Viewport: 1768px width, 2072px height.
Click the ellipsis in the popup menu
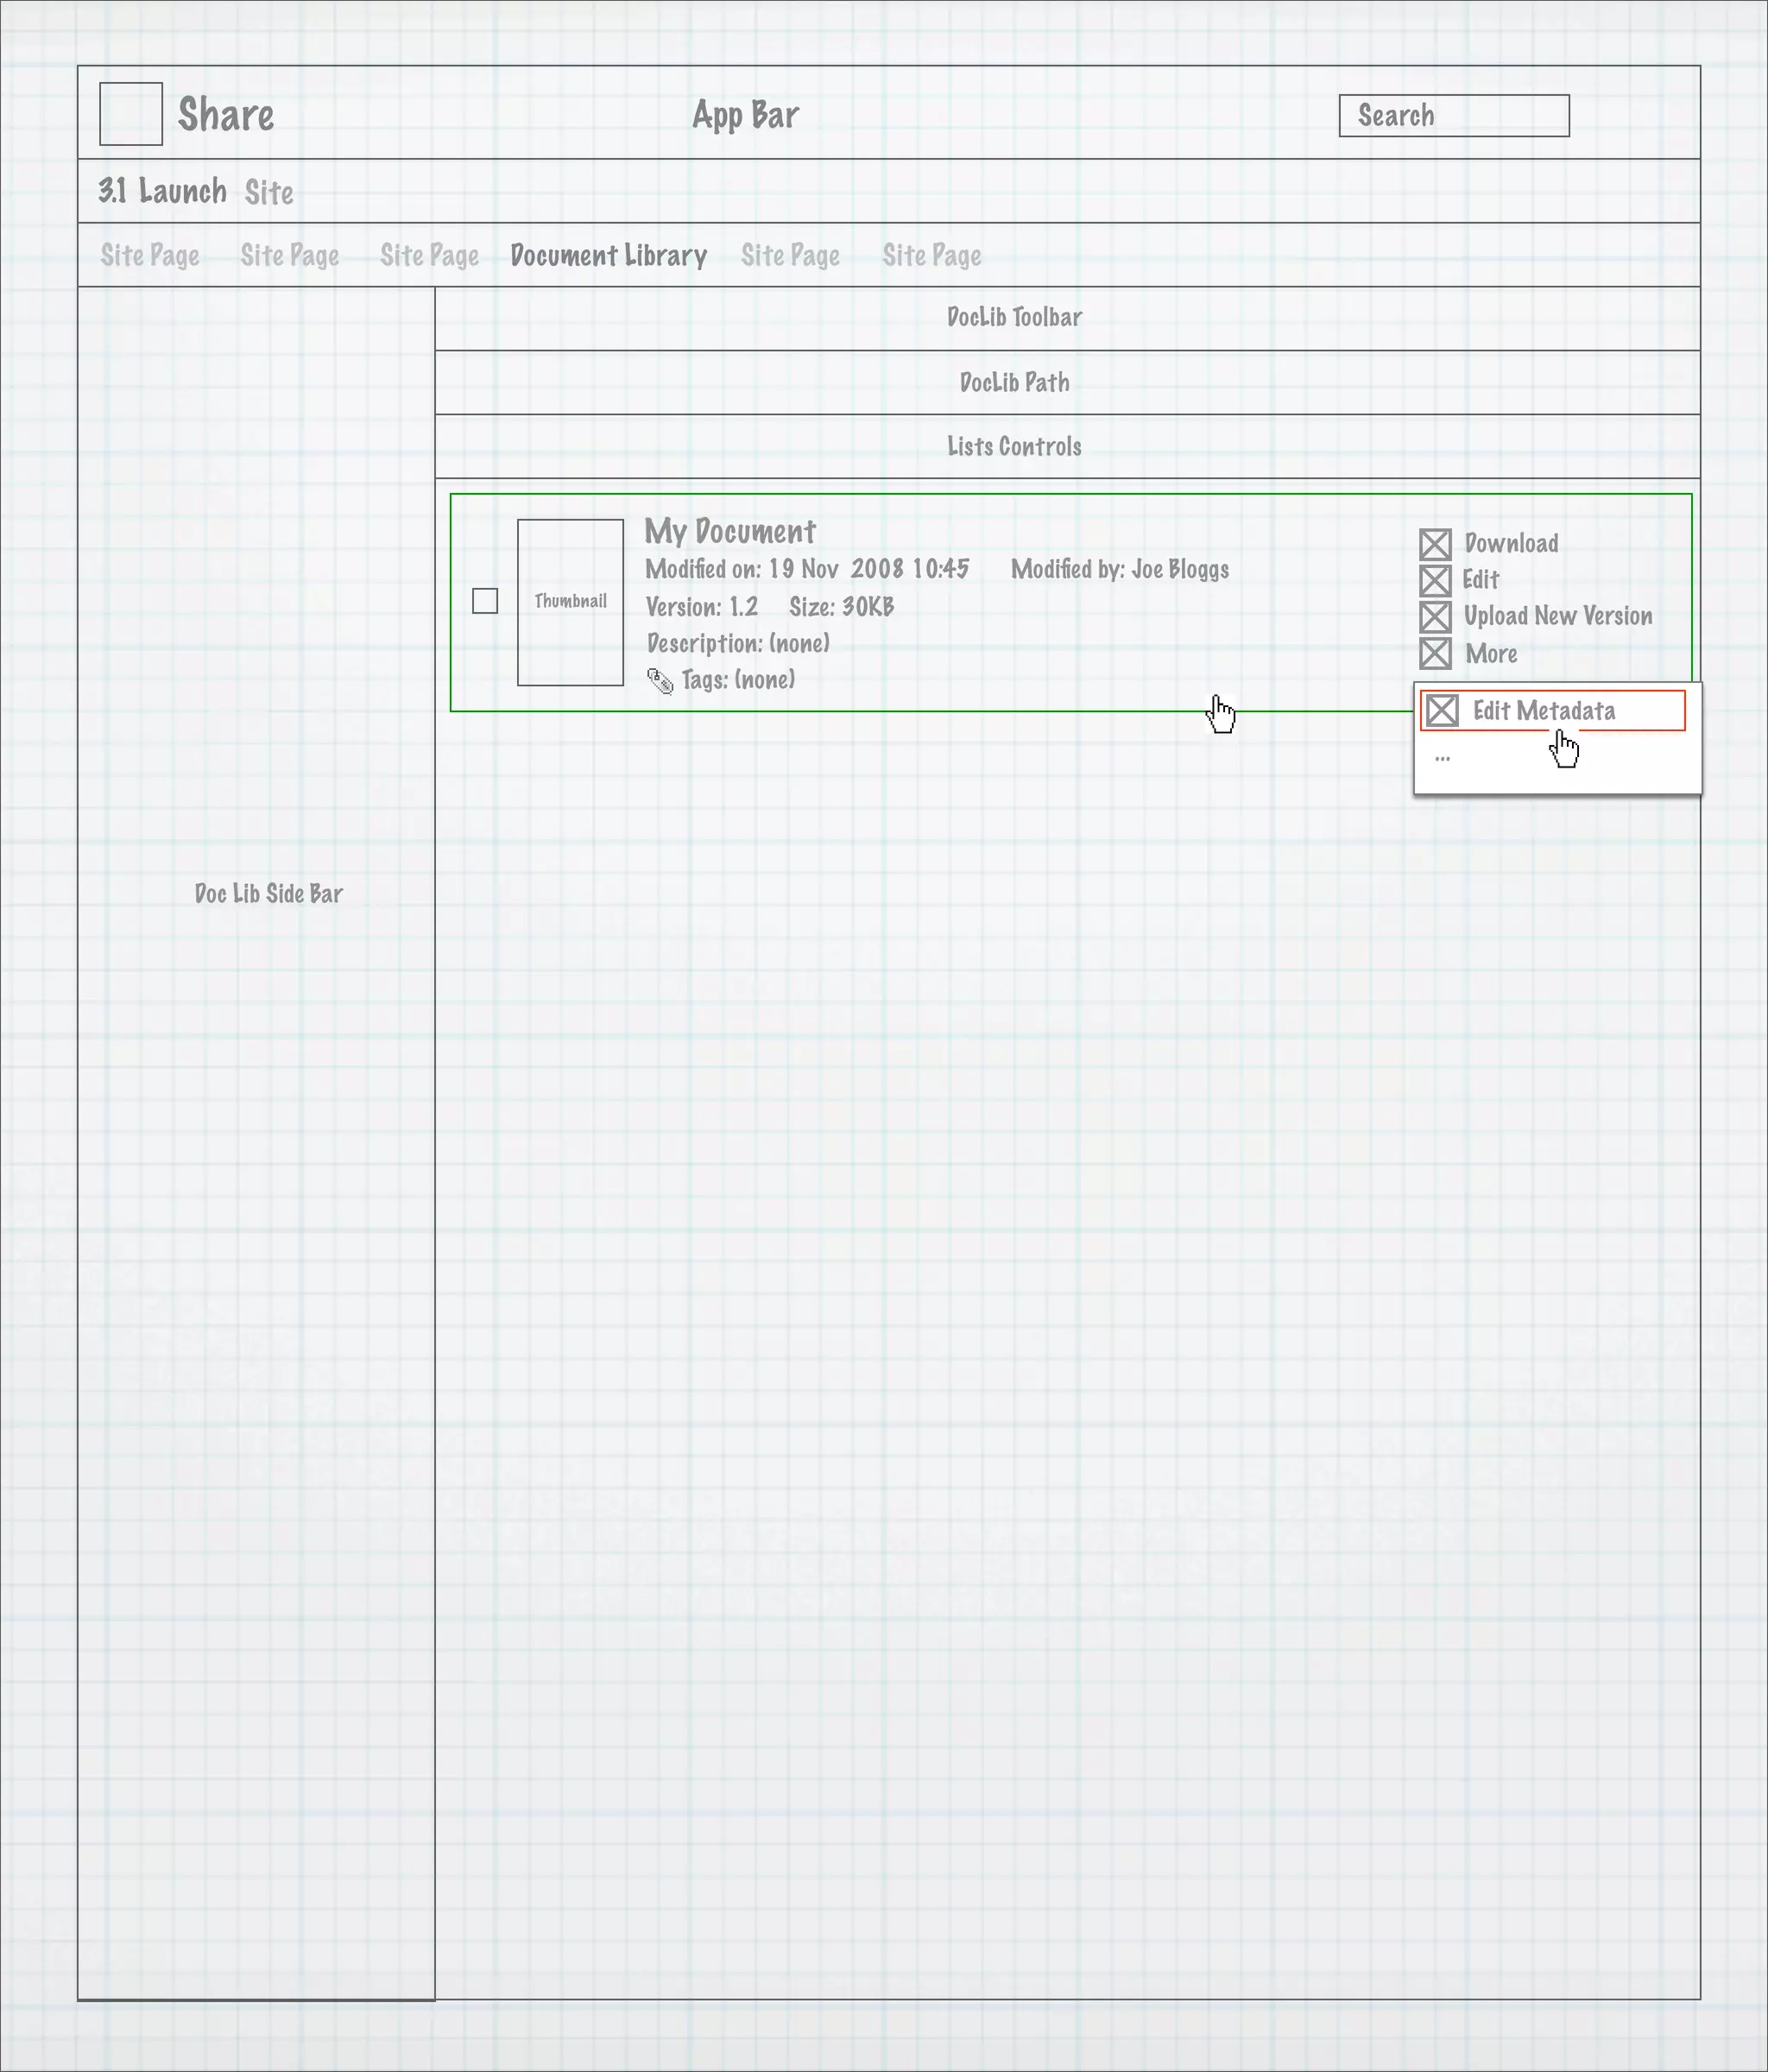click(x=1442, y=758)
